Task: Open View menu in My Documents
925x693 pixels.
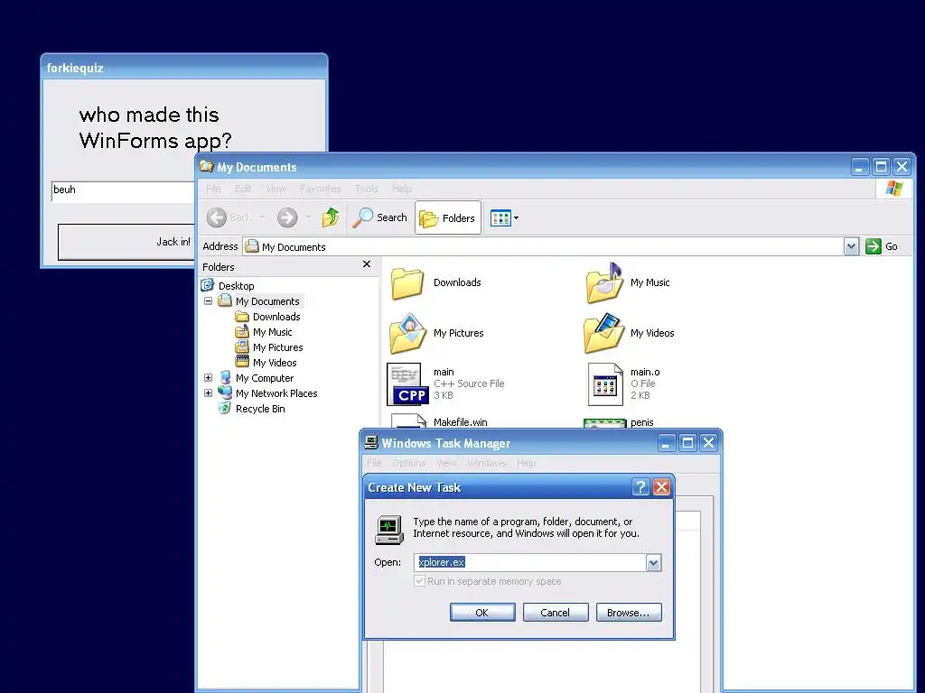Action: tap(276, 189)
